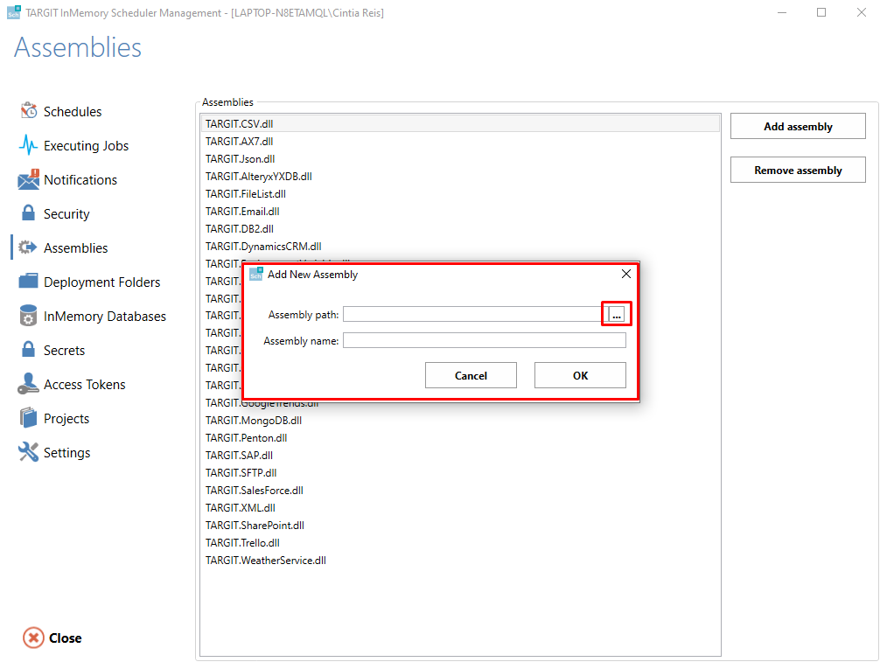Click the Assemblies gear icon
The height and width of the screenshot is (662, 880).
coord(27,247)
